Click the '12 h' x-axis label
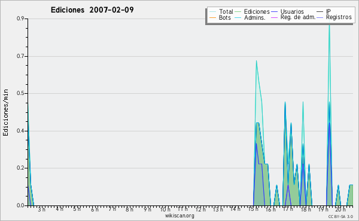This screenshot has width=359, height=221. pos(200,209)
